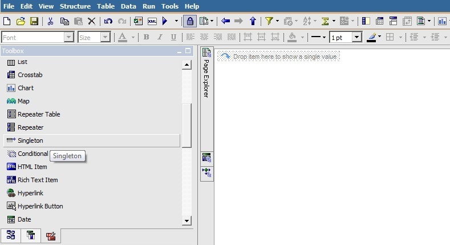The width and height of the screenshot is (450, 245).
Task: Open the list headers dropdown icon
Action: (x=421, y=21)
